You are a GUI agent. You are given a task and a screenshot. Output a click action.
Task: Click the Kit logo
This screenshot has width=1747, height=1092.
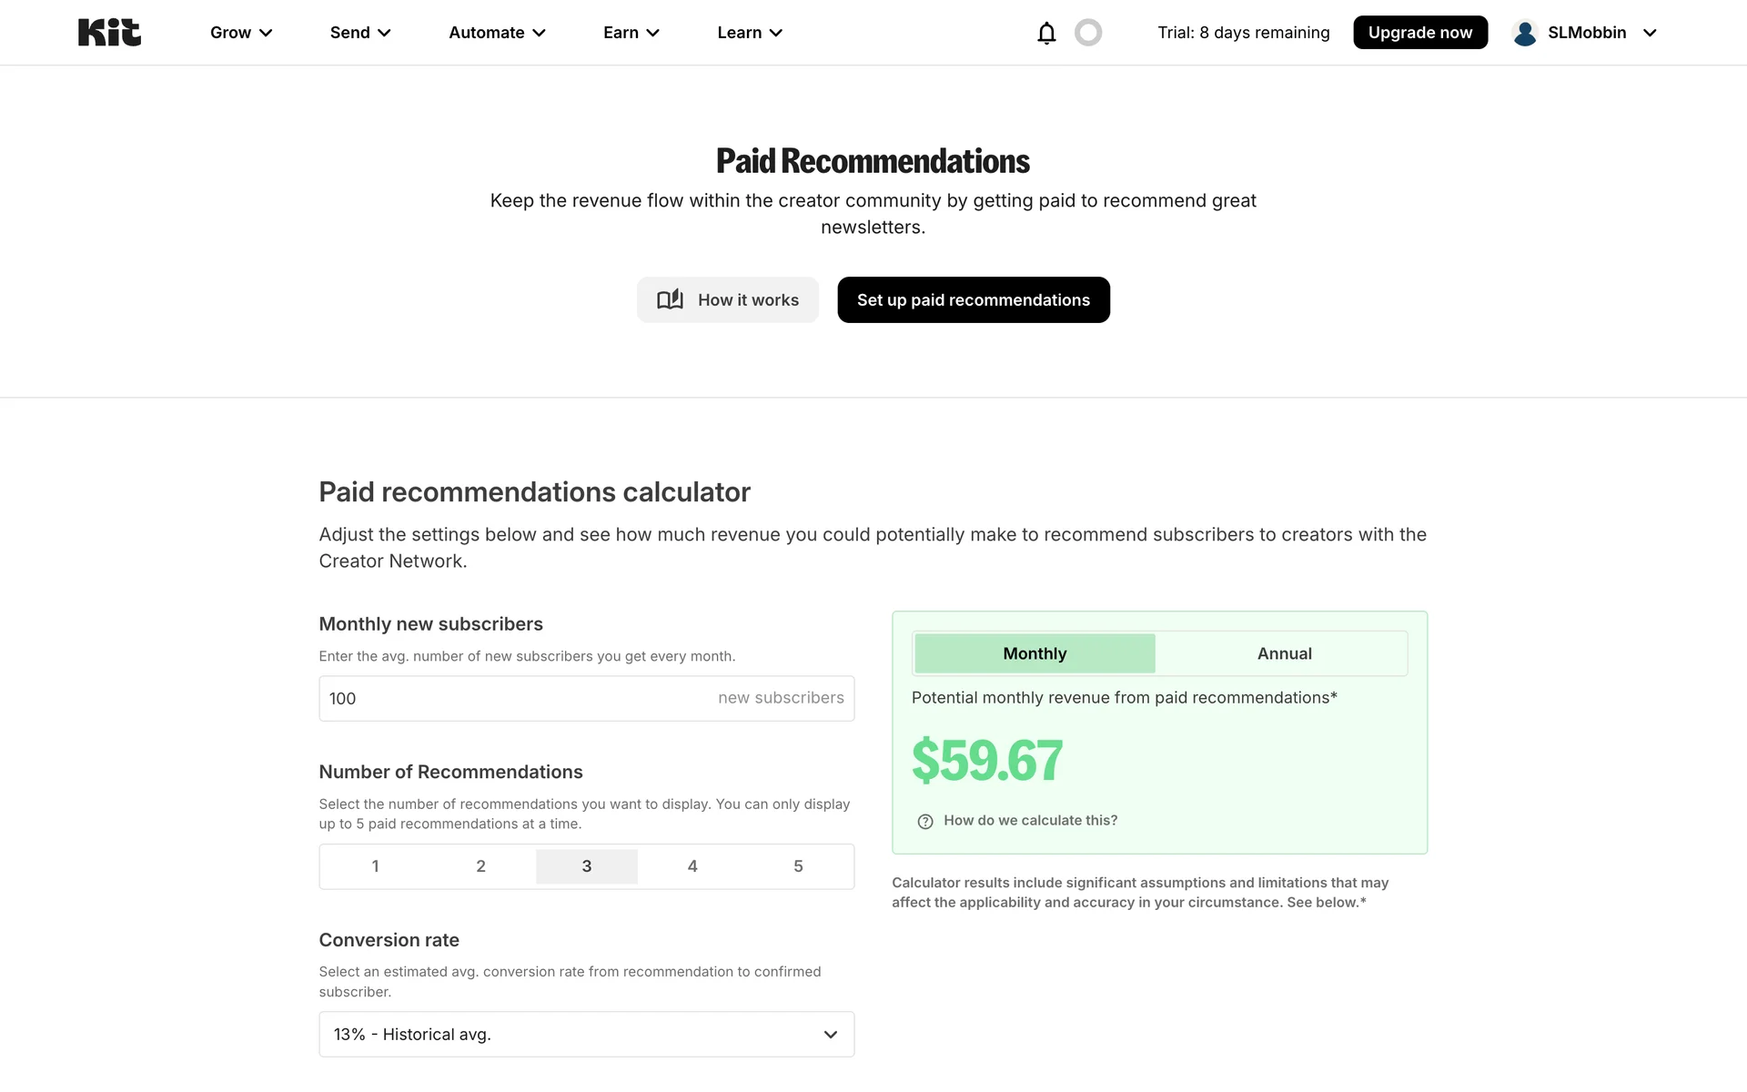[109, 33]
